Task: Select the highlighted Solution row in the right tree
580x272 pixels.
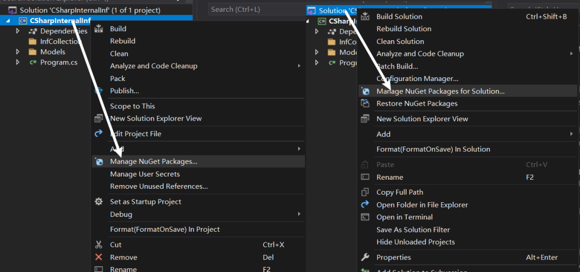Action: click(398, 11)
